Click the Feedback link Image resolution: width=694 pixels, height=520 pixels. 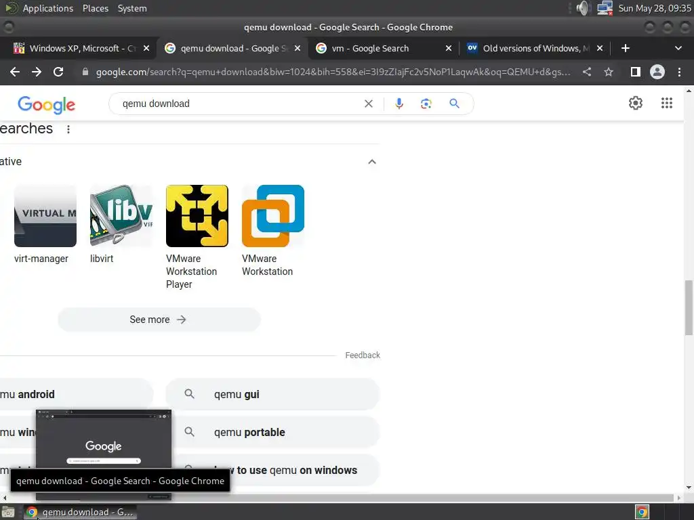coord(363,355)
